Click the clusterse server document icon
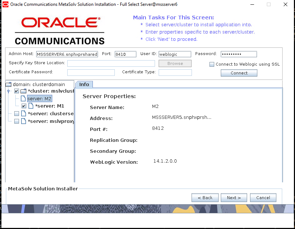The width and height of the screenshot is (295, 229). click(x=23, y=113)
